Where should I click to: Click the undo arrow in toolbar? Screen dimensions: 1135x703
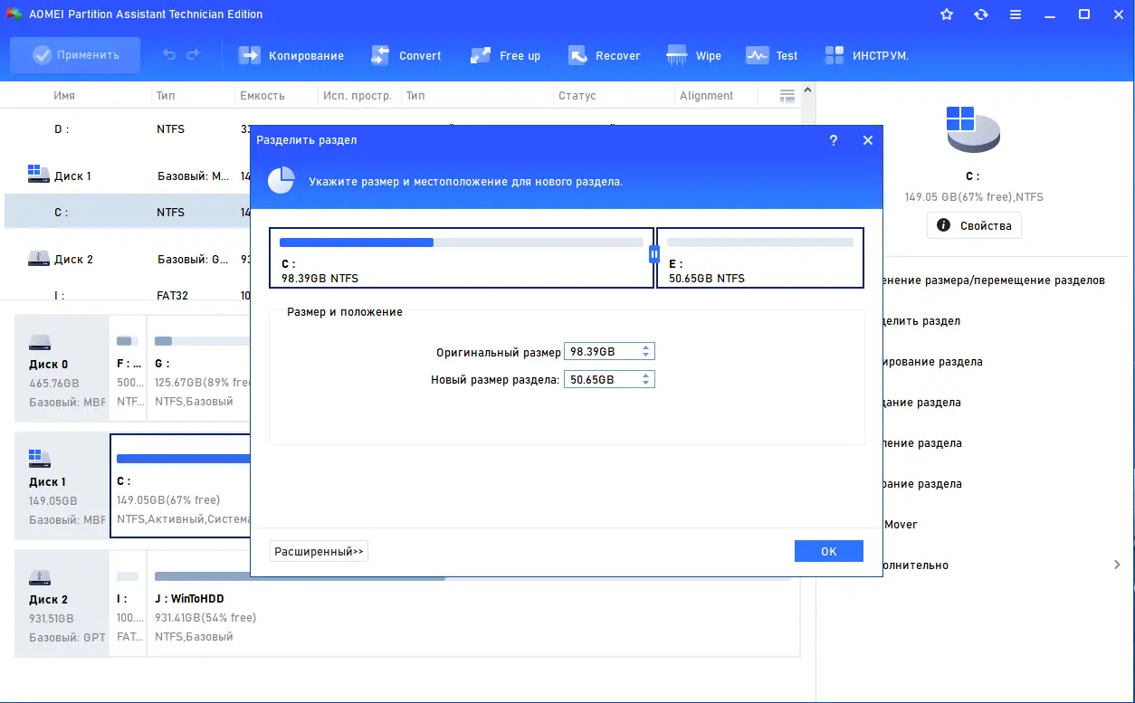pyautogui.click(x=169, y=55)
